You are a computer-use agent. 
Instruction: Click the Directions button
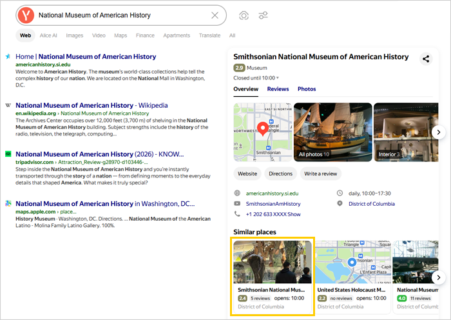pyautogui.click(x=280, y=174)
